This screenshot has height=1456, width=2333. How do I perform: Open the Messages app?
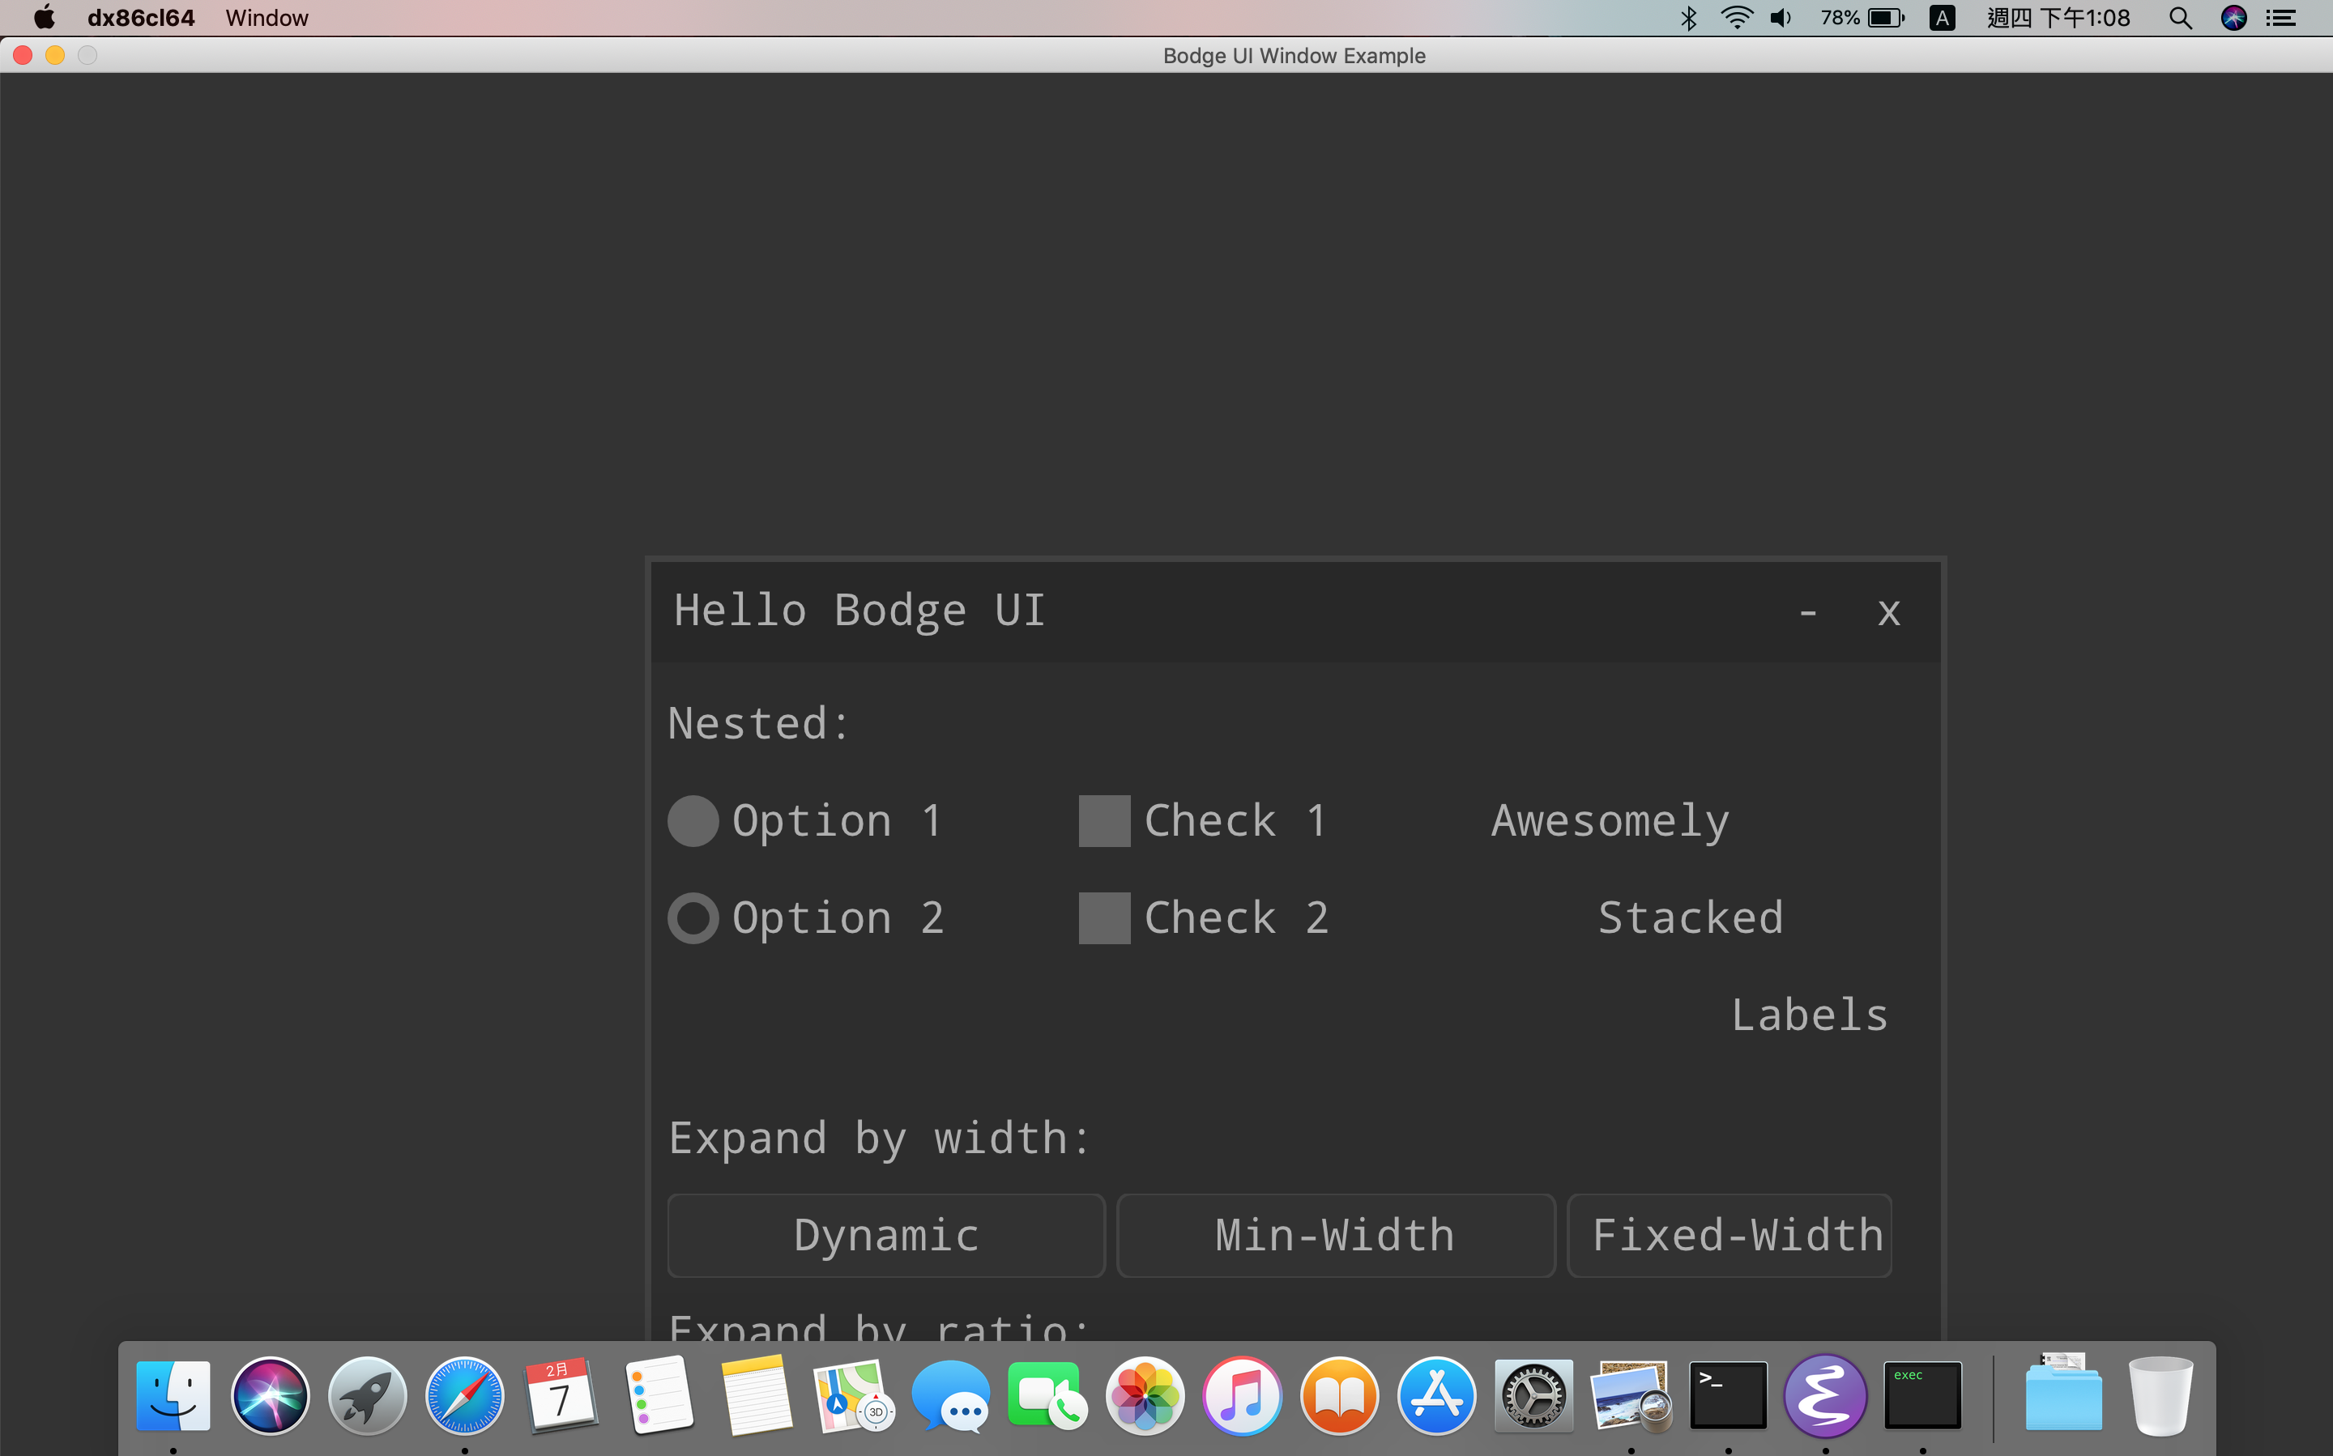click(x=951, y=1395)
